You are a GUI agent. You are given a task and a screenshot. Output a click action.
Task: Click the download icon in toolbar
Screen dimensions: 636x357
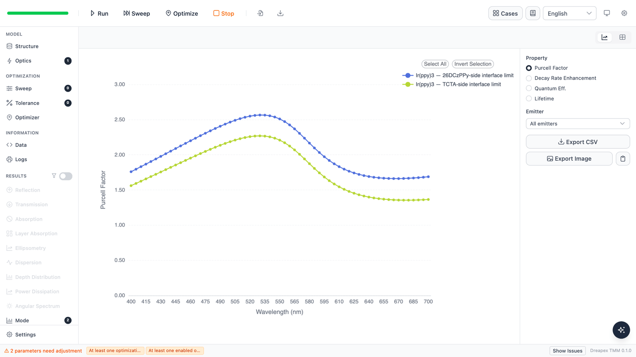[280, 13]
